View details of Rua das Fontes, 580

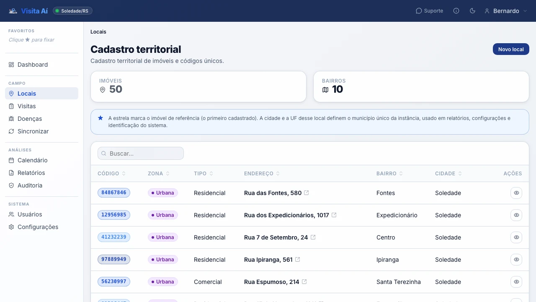516,193
